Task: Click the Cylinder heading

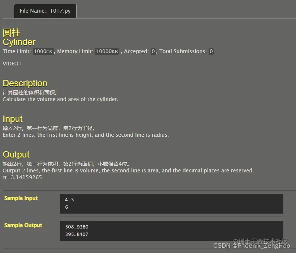Action: (x=19, y=42)
